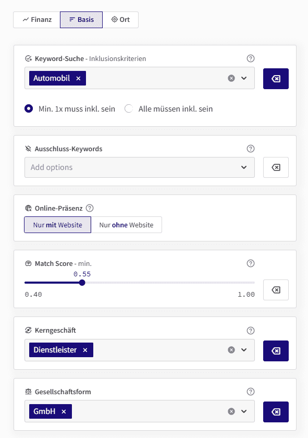Choose Nur ohne Website
This screenshot has width=308, height=438.
[126, 225]
